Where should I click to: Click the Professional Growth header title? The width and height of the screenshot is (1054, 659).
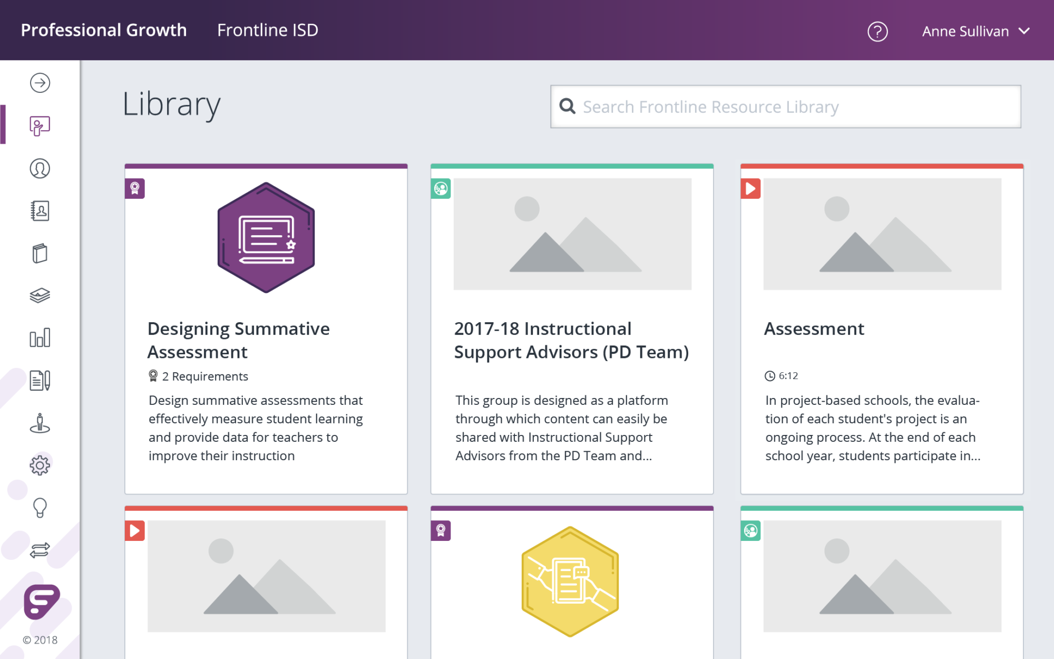click(x=104, y=30)
